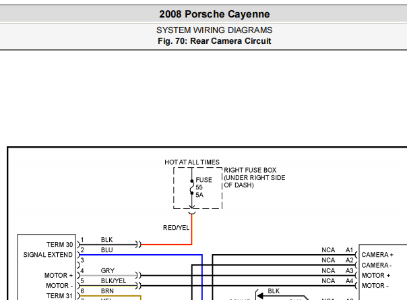Viewport: 407px width, 300px height.
Task: Click the "A3" pin label
Action: (x=349, y=270)
